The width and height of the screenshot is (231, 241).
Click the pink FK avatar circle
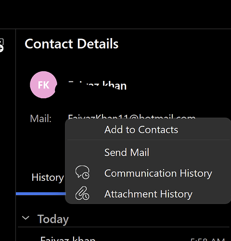(x=43, y=85)
